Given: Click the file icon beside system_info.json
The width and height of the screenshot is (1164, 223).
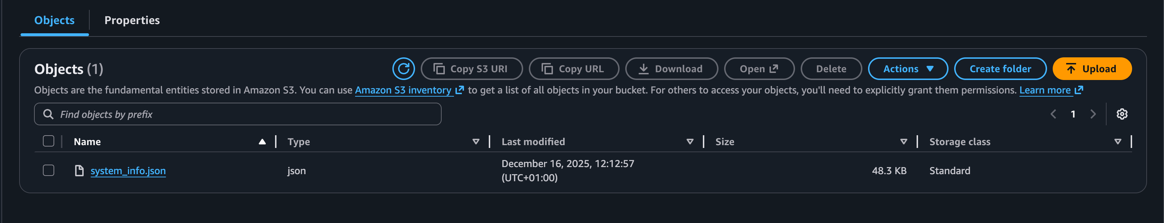Looking at the screenshot, I should click(x=79, y=171).
